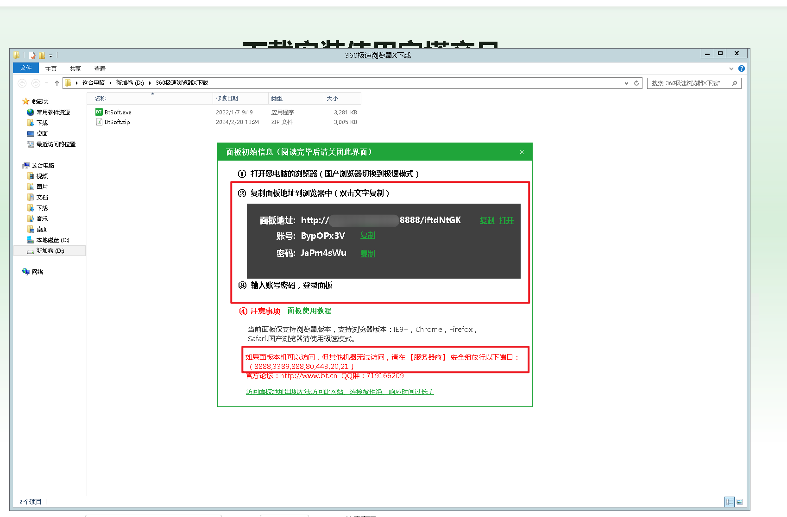Open the 文件 ribbon menu
The height and width of the screenshot is (517, 787).
coord(26,68)
